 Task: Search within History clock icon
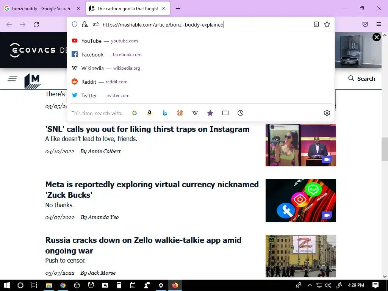[241, 113]
